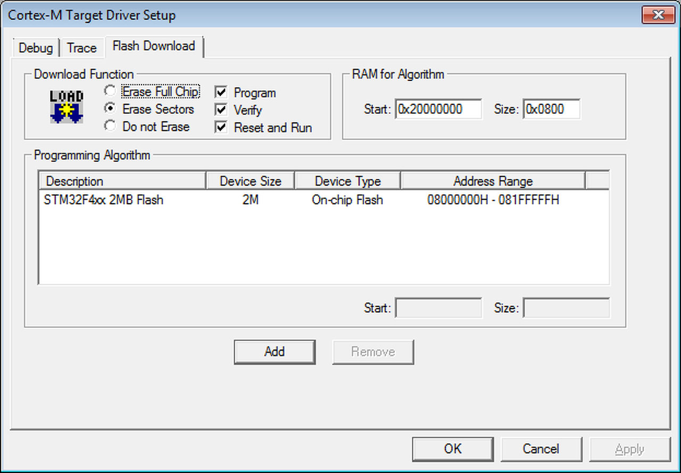Viewport: 681px width, 473px height.
Task: Select the STM32F4xx 2MB Flash row
Action: point(324,201)
